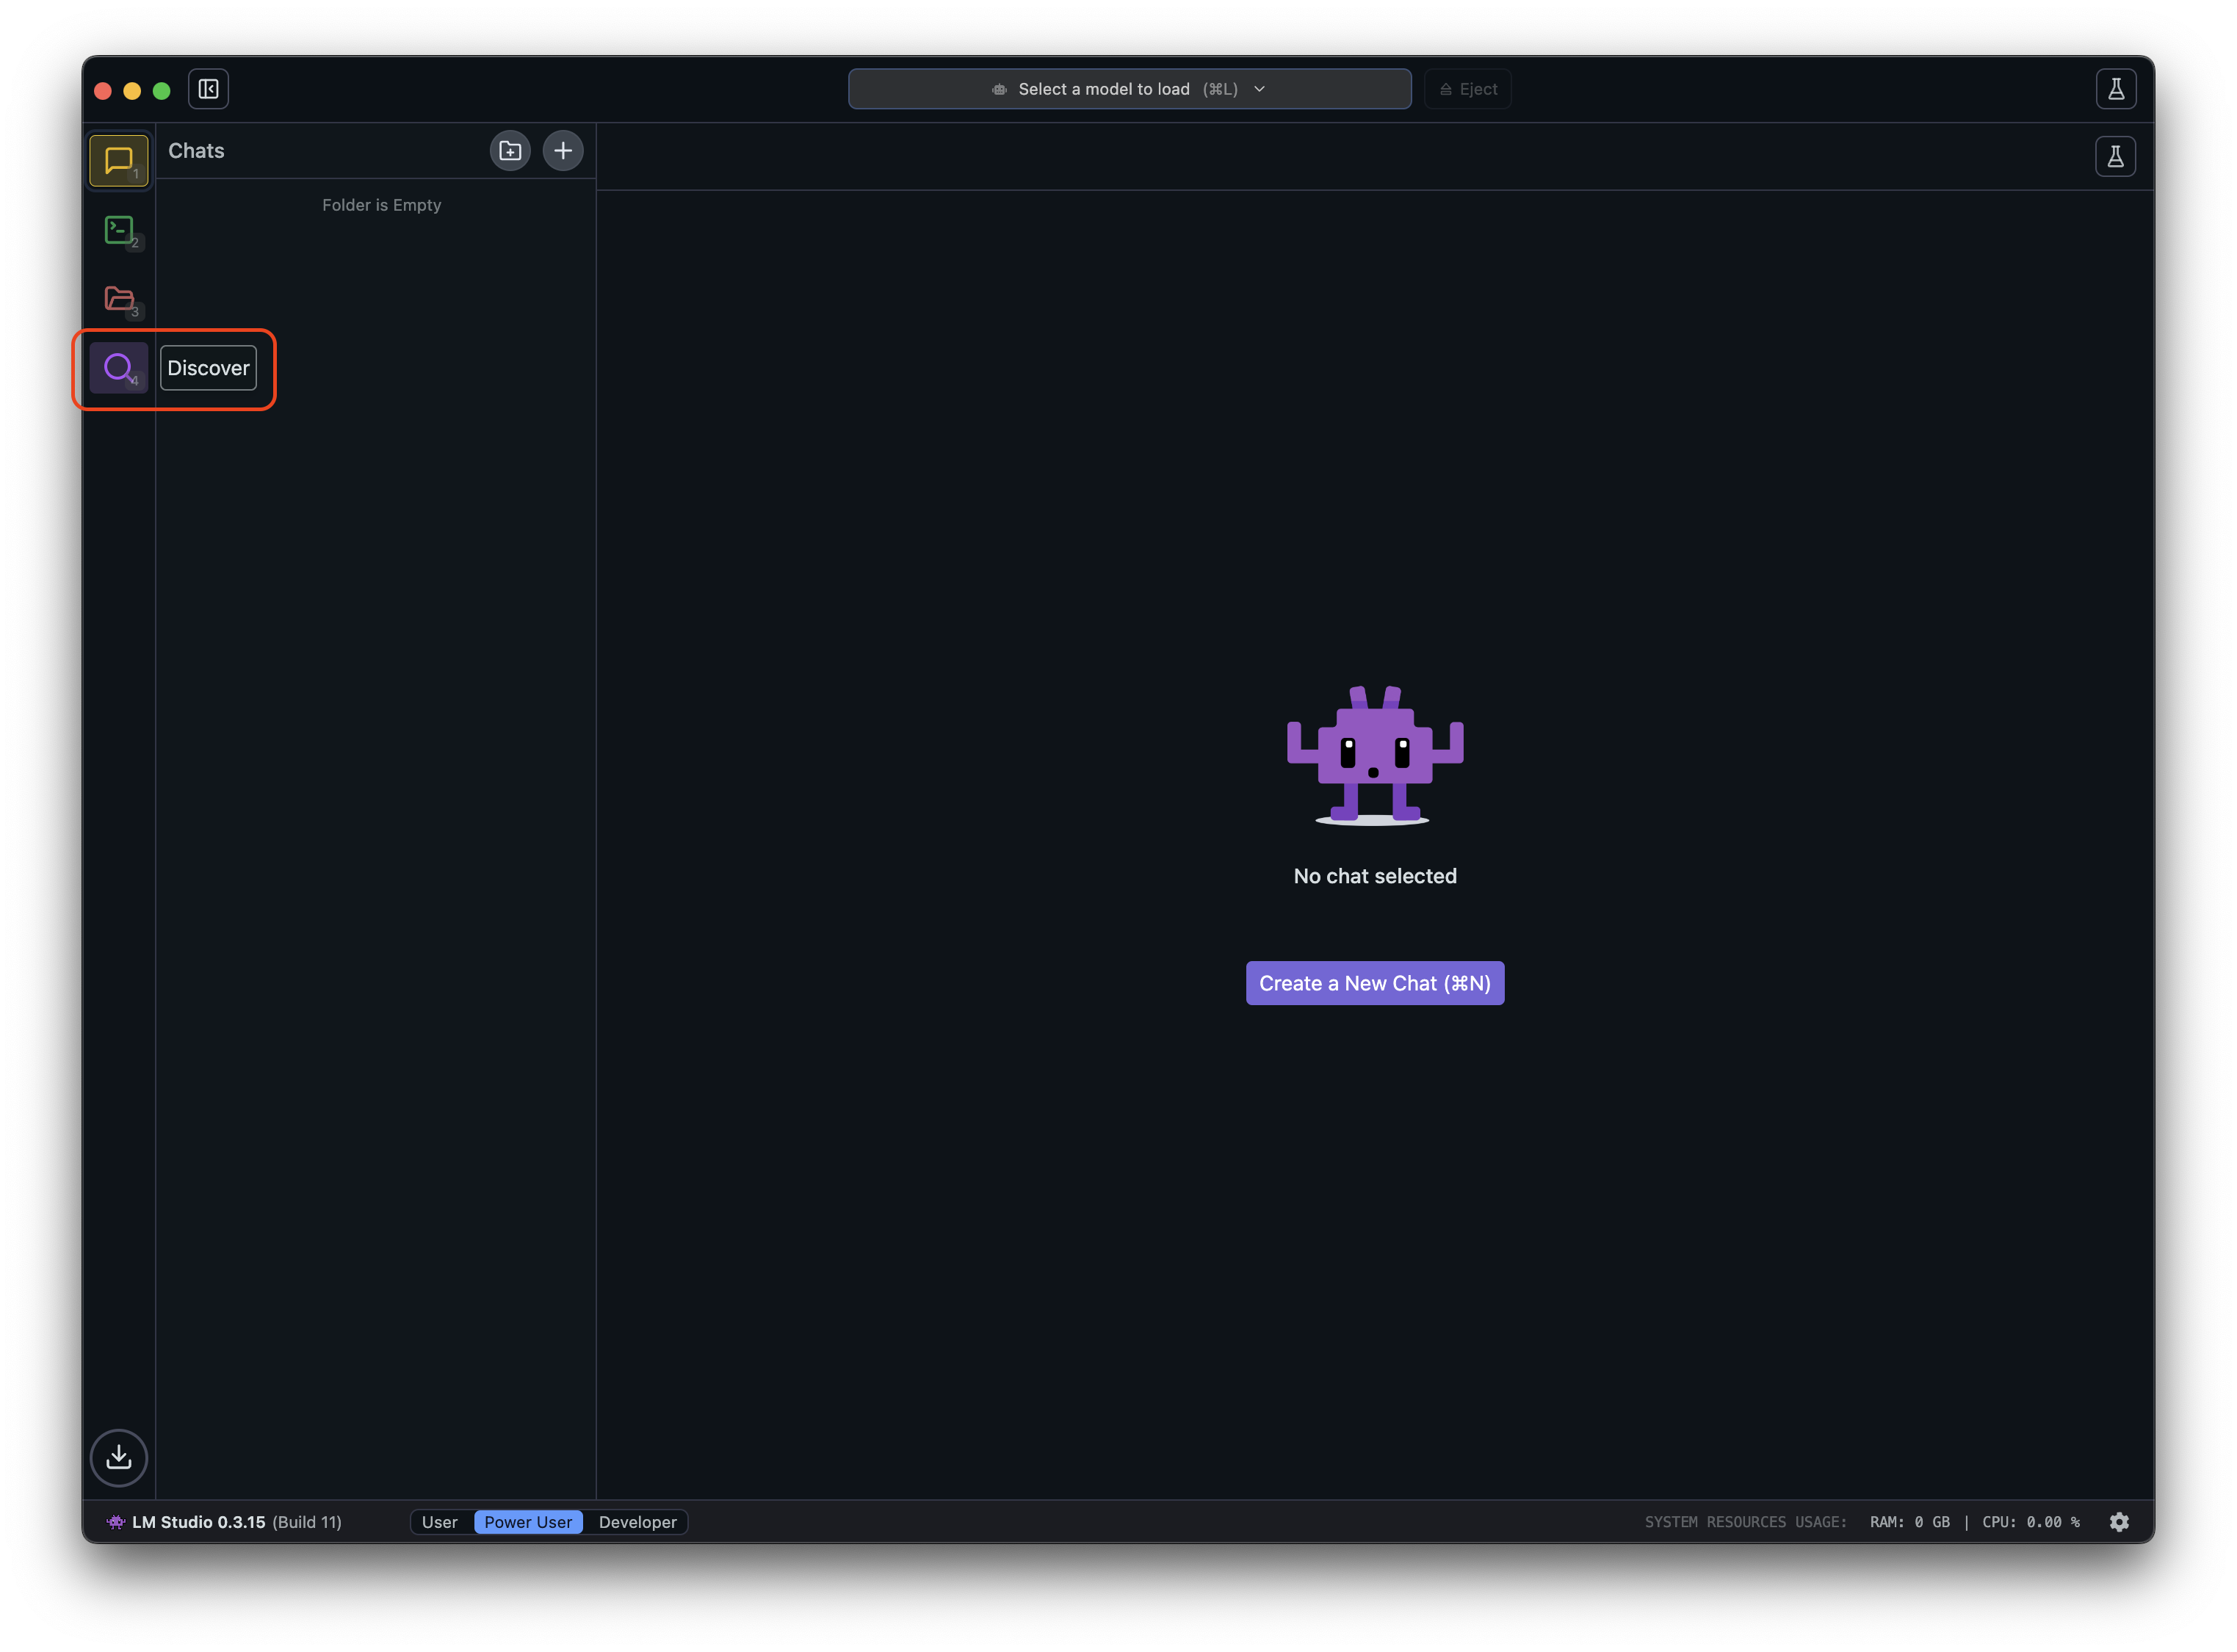The width and height of the screenshot is (2237, 1652).
Task: Open the Select a model to load dropdown
Action: click(x=1129, y=89)
